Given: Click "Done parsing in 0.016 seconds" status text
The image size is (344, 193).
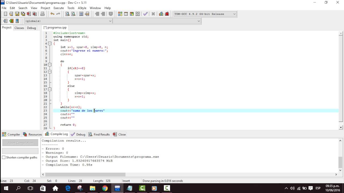Looking at the screenshot, I should click(163, 181).
